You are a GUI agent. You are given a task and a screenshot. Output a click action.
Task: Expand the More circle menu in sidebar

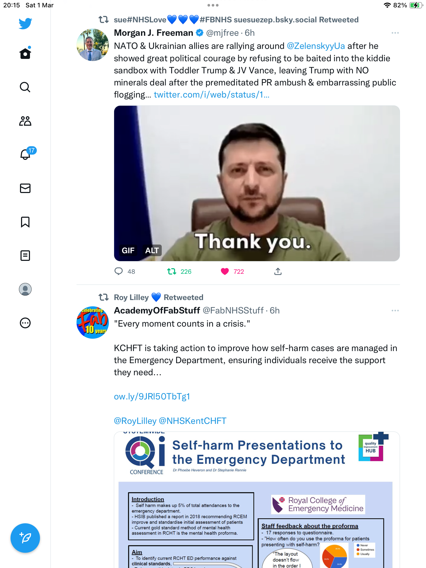[25, 323]
